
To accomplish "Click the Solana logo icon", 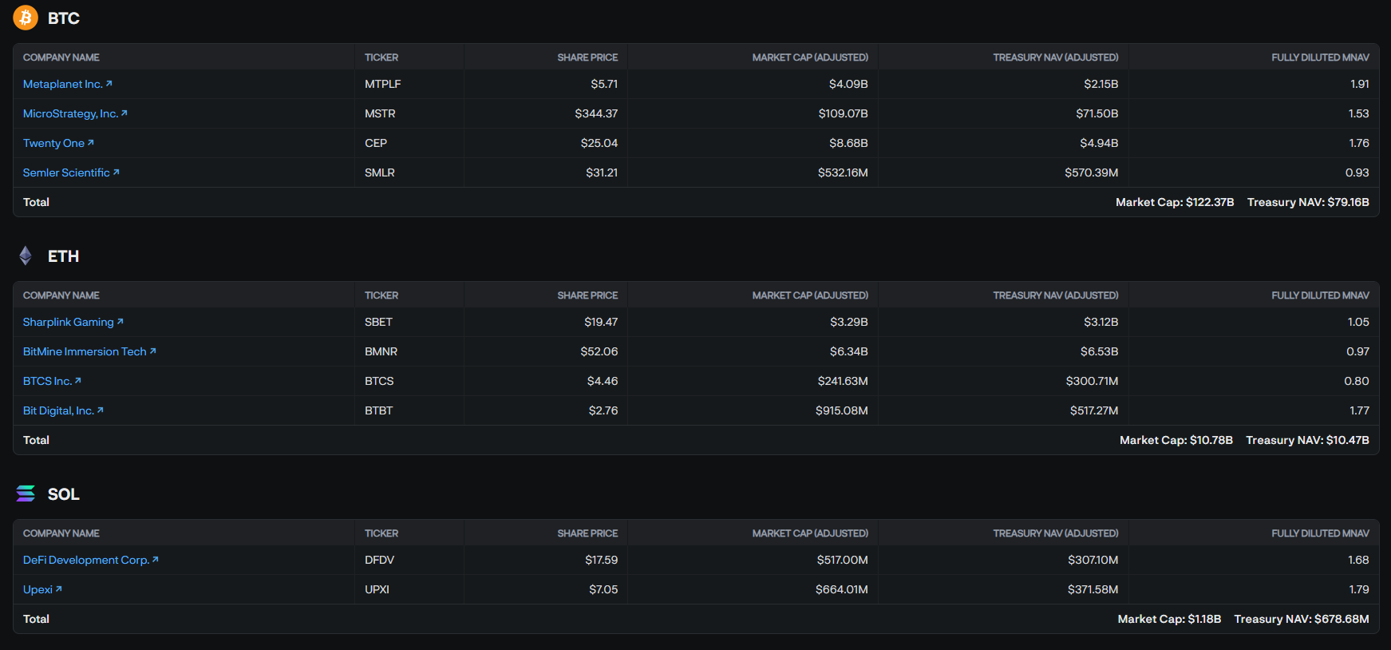I will pyautogui.click(x=26, y=493).
